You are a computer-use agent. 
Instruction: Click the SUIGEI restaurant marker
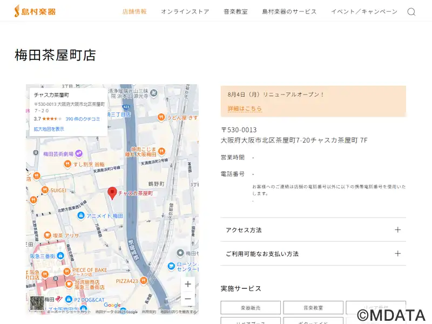click(45, 190)
